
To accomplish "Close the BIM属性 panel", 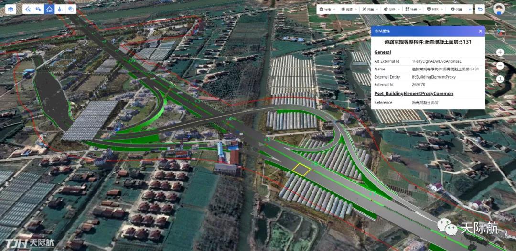I will pos(480,31).
